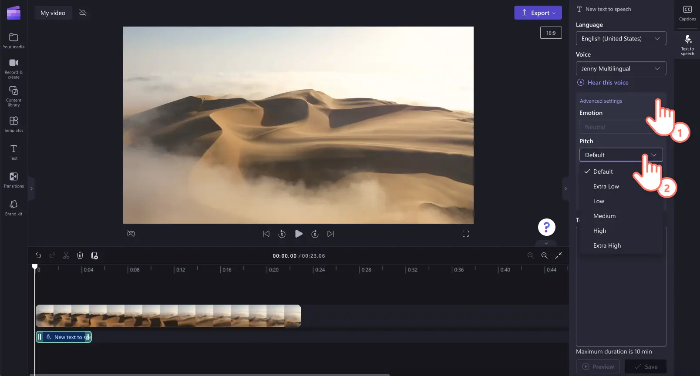Image resolution: width=700 pixels, height=376 pixels.
Task: Select Low pitch option
Action: (621, 201)
